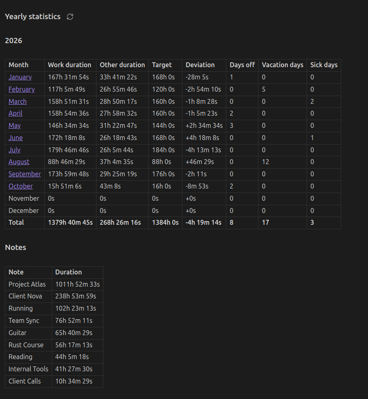This screenshot has height=399, width=368.
Task: Click the Deviation column header
Action: coord(200,65)
